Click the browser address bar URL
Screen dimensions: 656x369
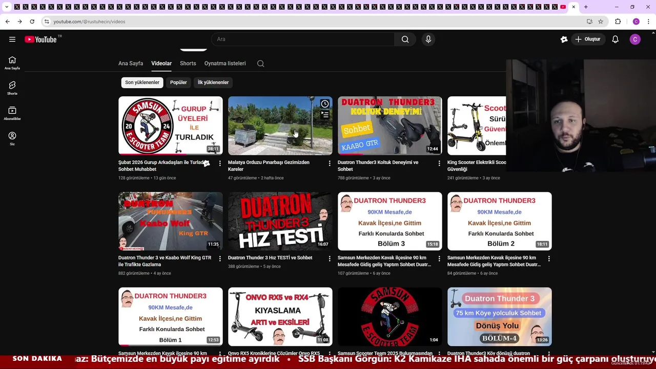click(89, 22)
